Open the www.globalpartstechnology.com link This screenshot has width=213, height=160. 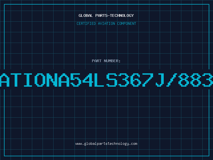coord(106,144)
